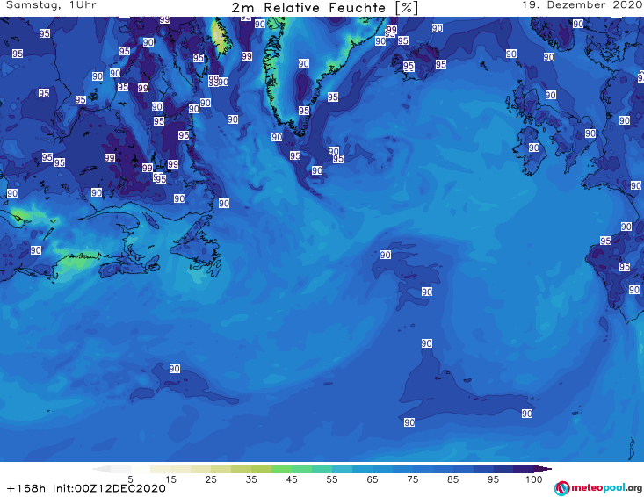Viewport: 644px width, 497px height.
Task: Click the legend value "5"
Action: (x=130, y=479)
